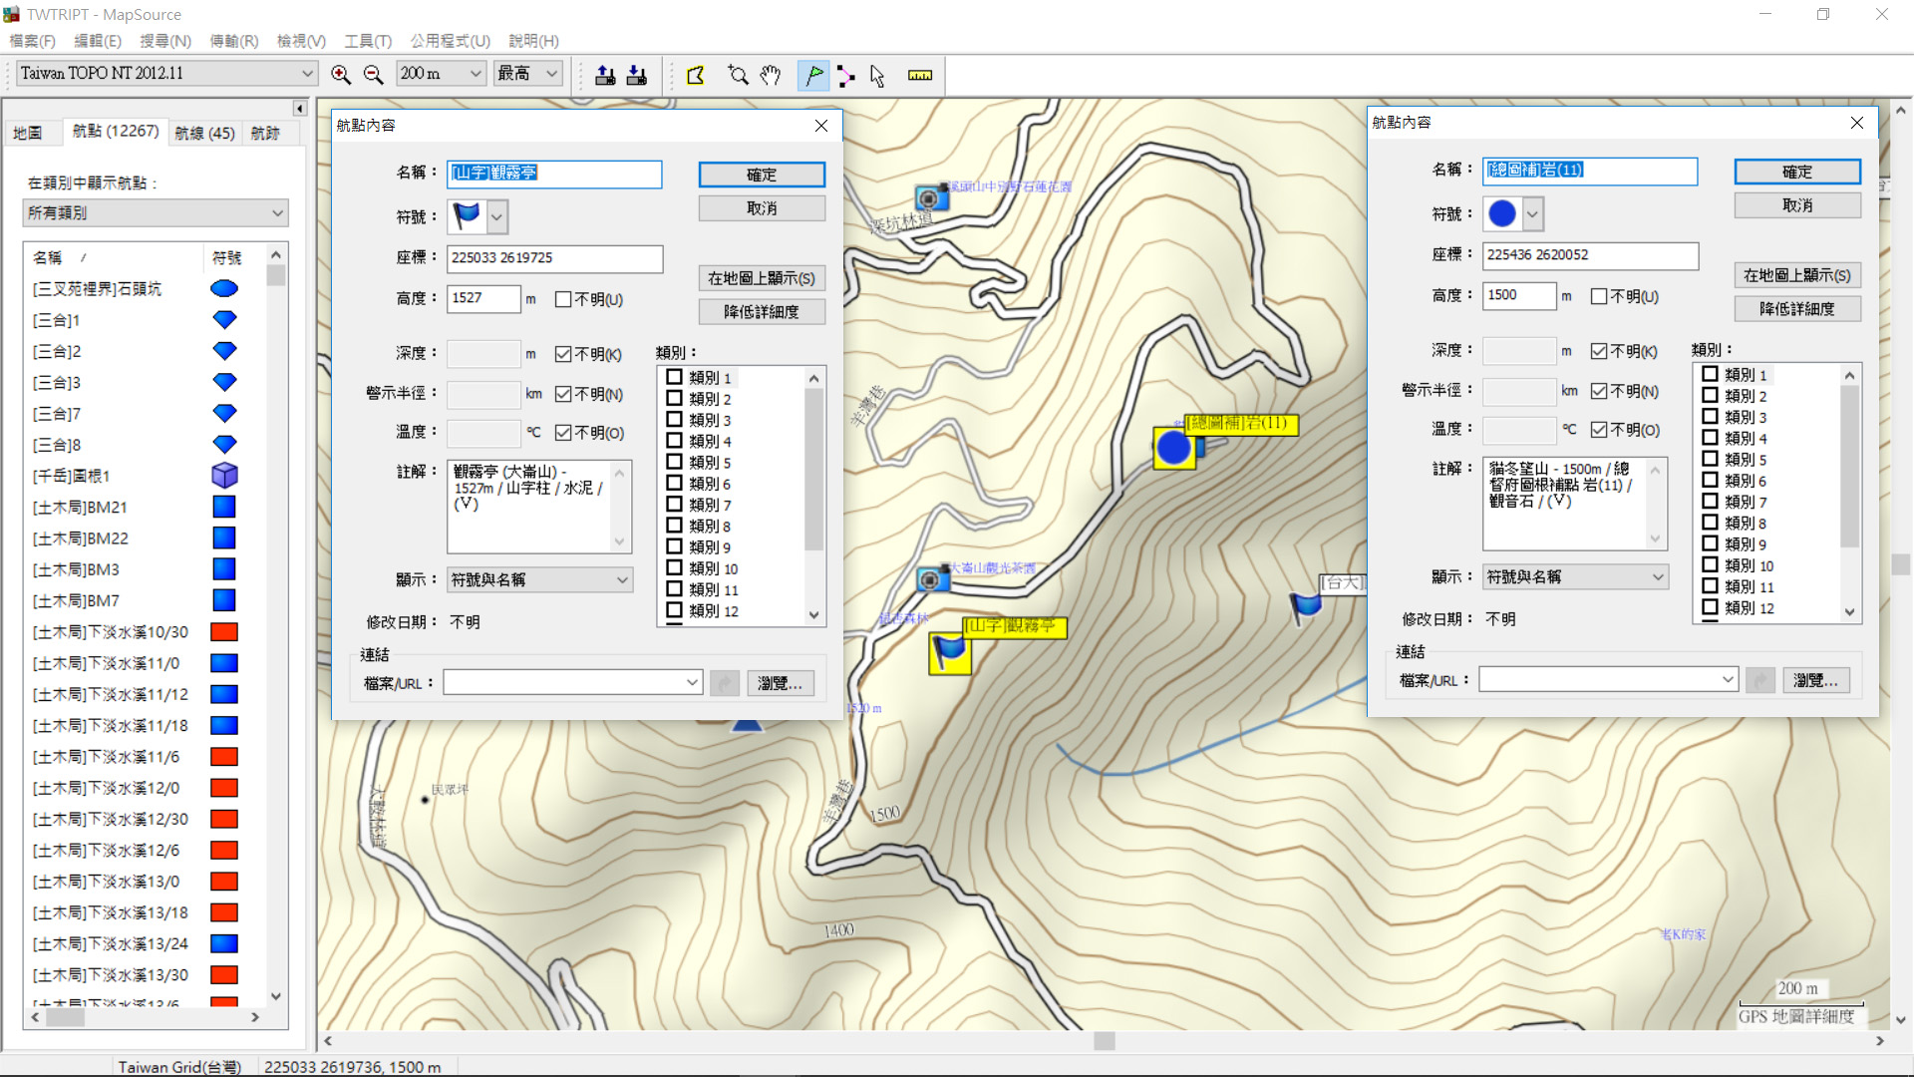Screen dimensions: 1914x1077
Task: Click the purple cube symbol for 千岳圍根1
Action: tap(224, 476)
